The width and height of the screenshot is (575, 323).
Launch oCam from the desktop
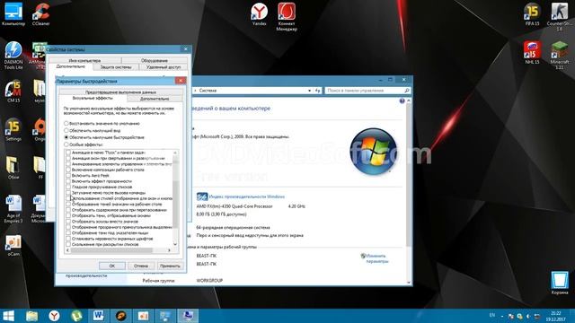pyautogui.click(x=13, y=245)
